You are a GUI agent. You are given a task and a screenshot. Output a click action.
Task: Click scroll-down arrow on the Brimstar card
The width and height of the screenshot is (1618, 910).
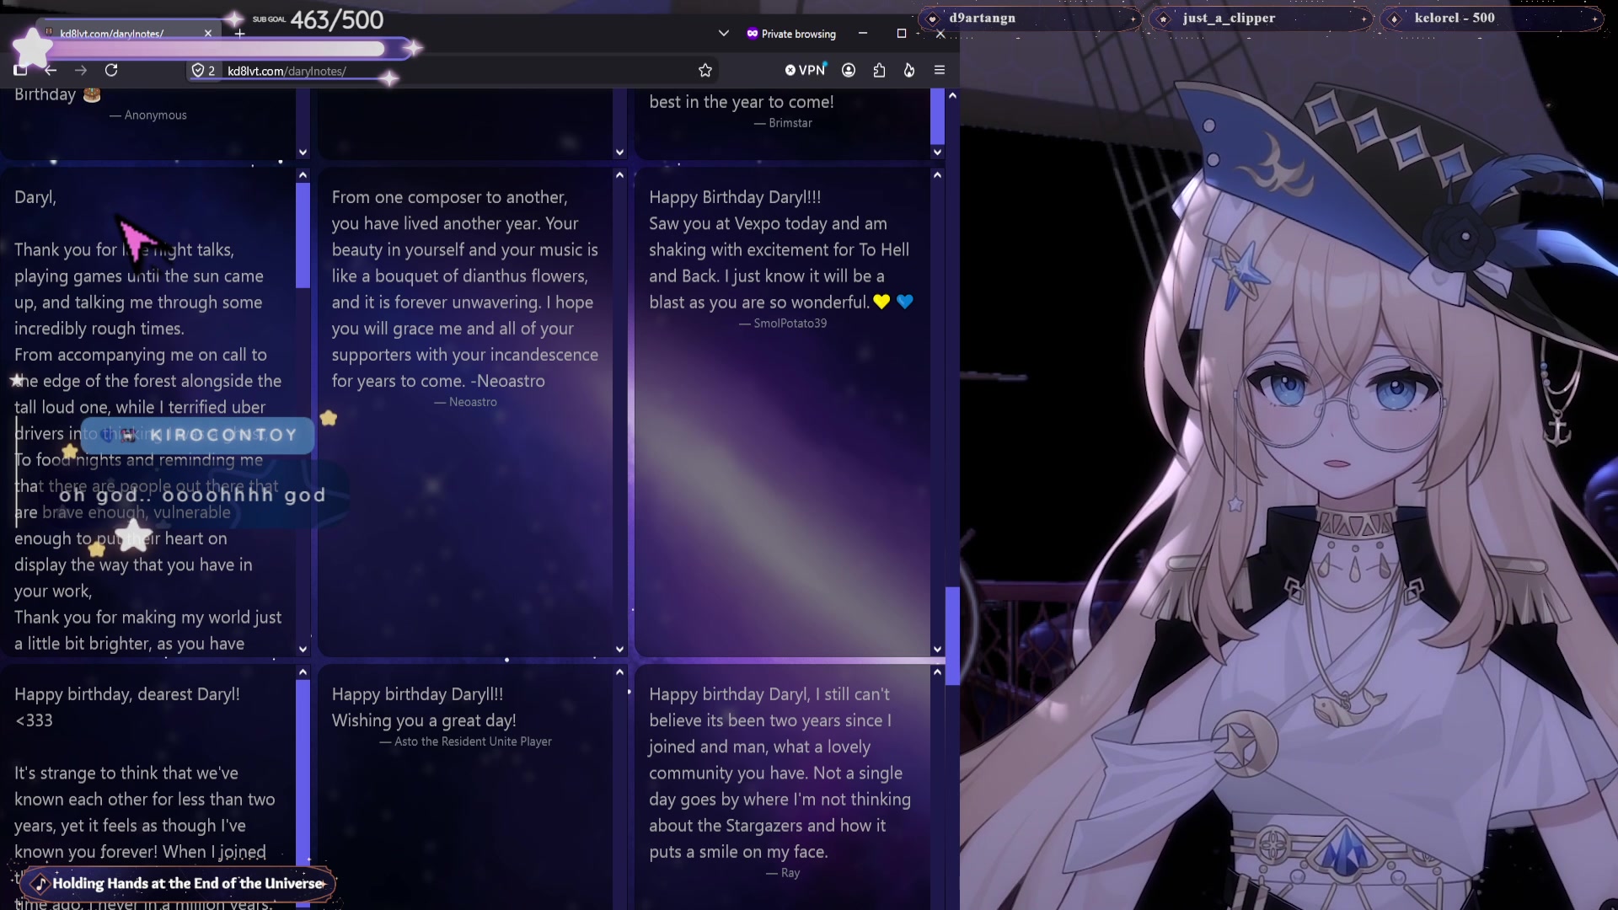tap(937, 153)
